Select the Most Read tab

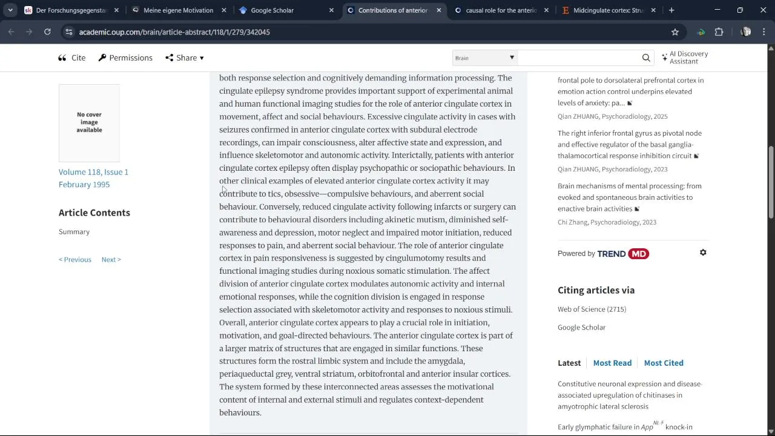click(612, 363)
